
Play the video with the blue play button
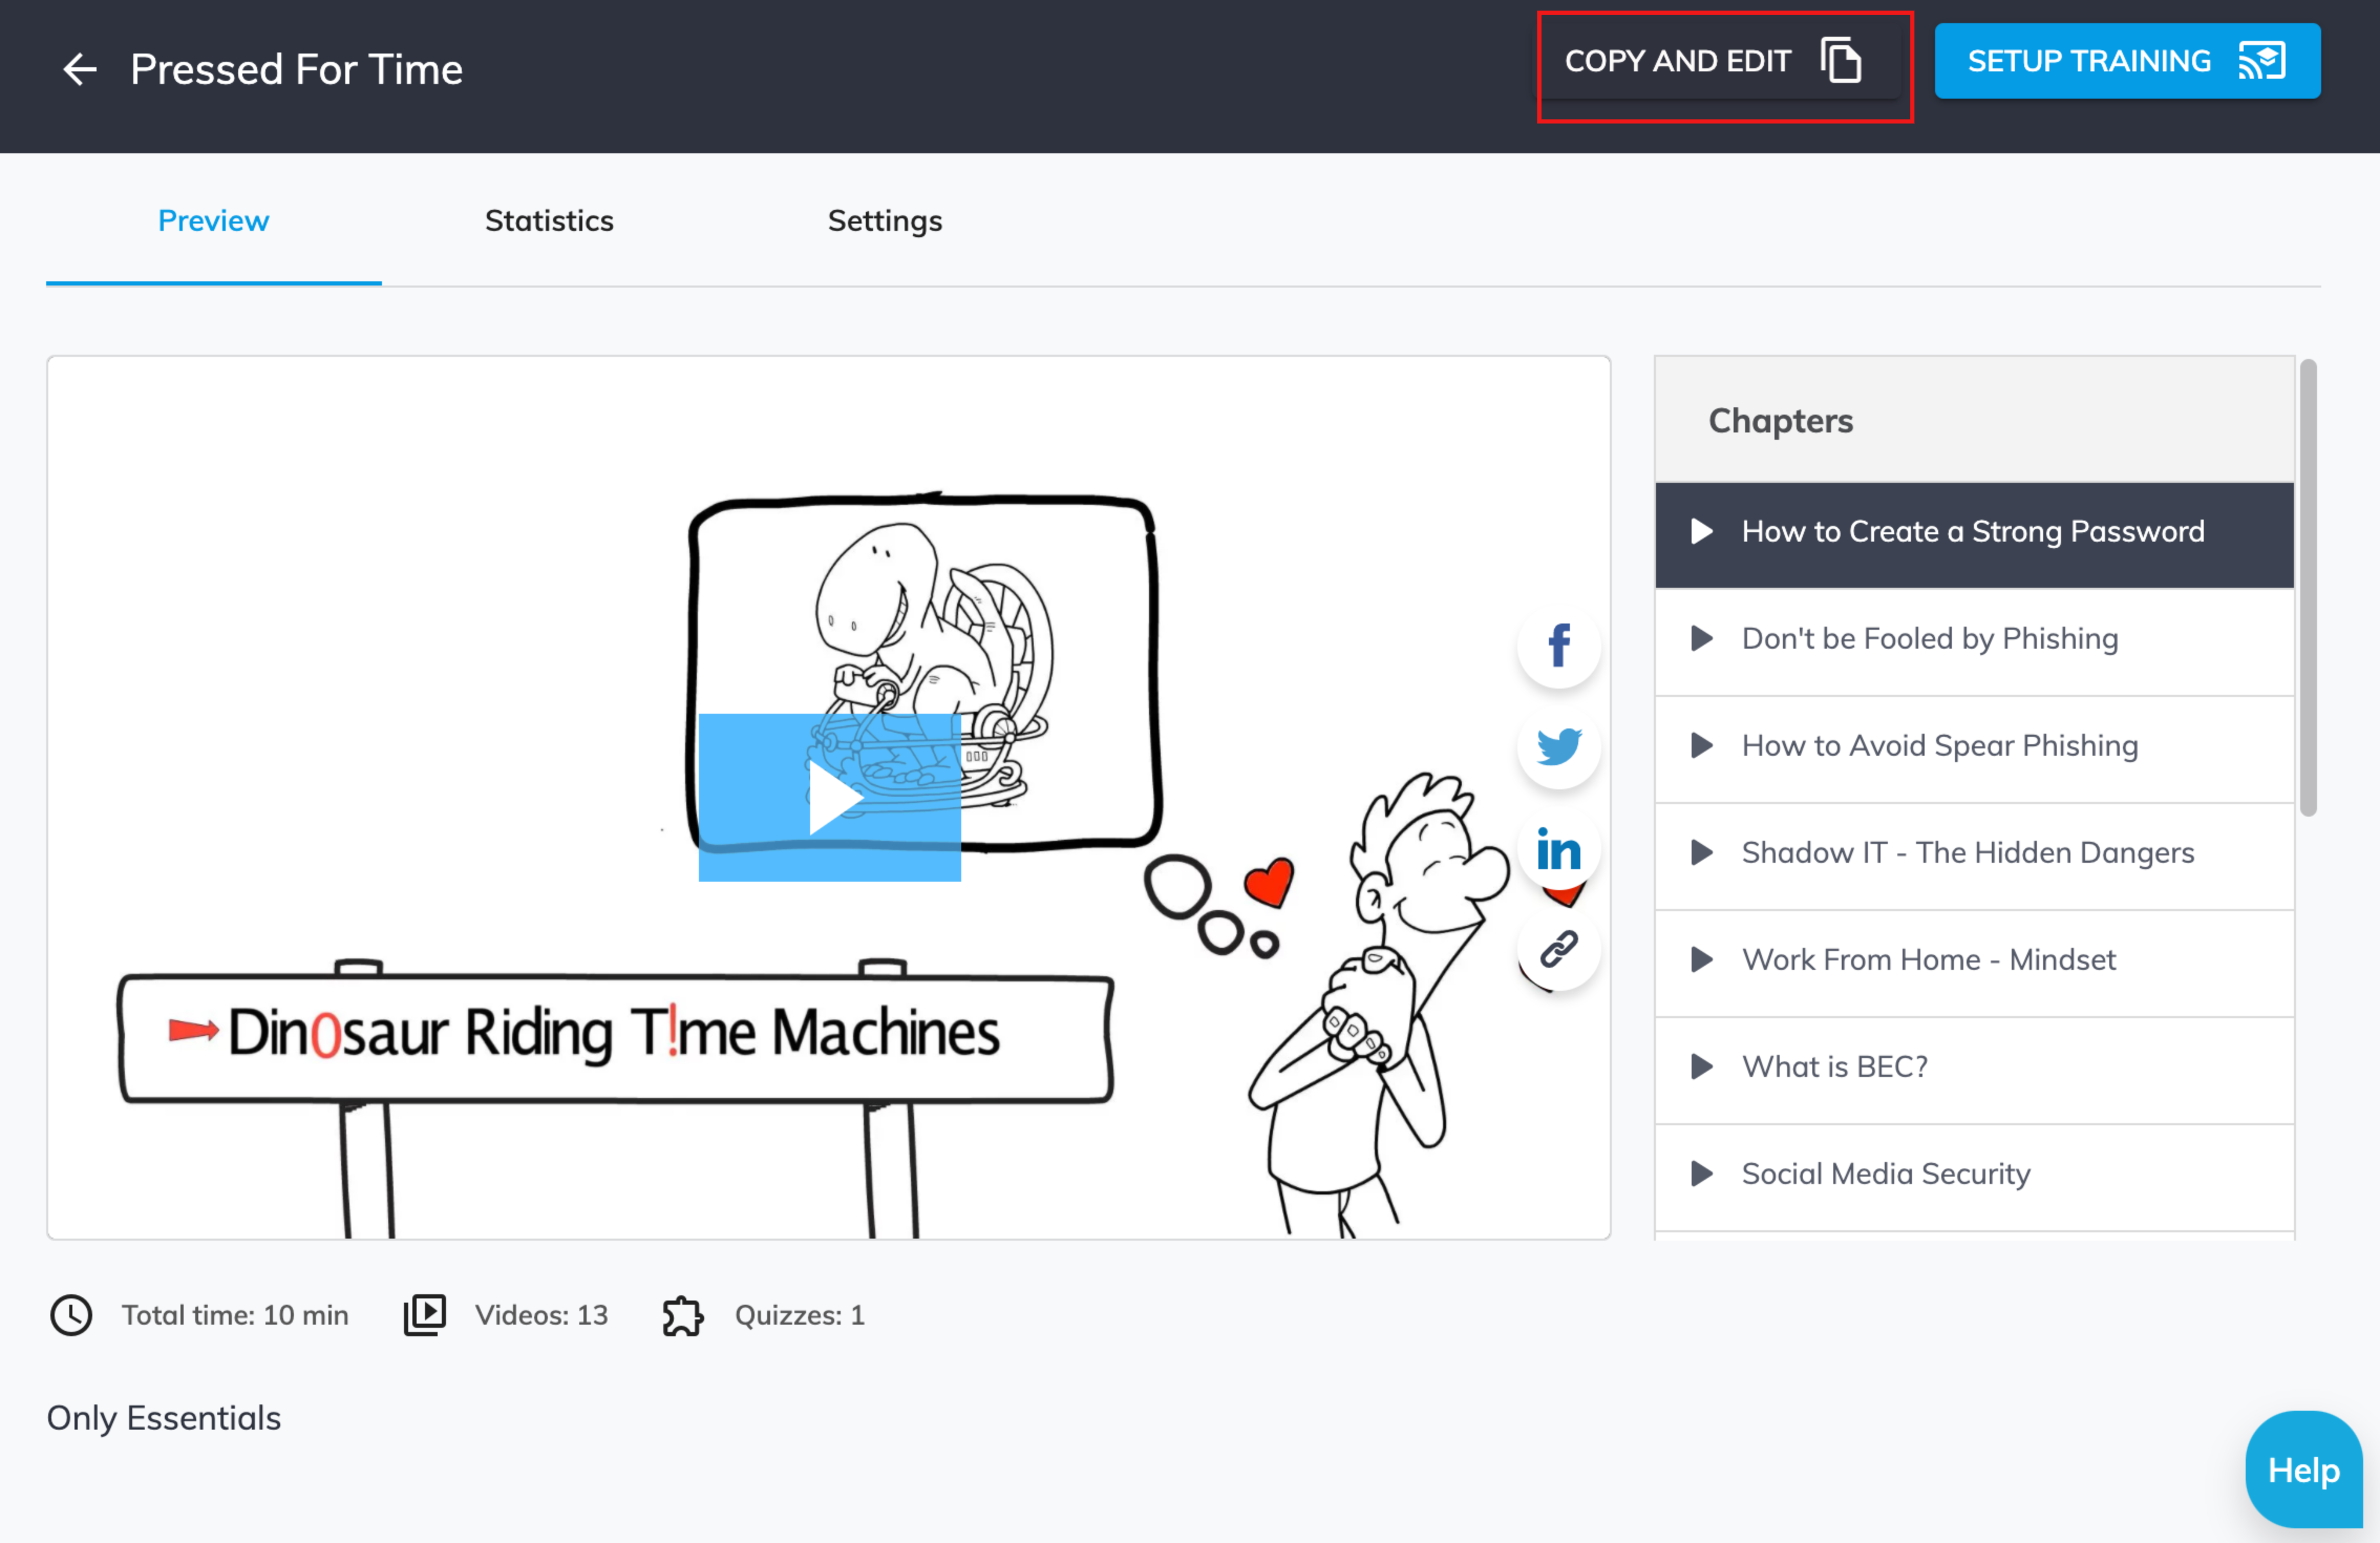point(830,797)
